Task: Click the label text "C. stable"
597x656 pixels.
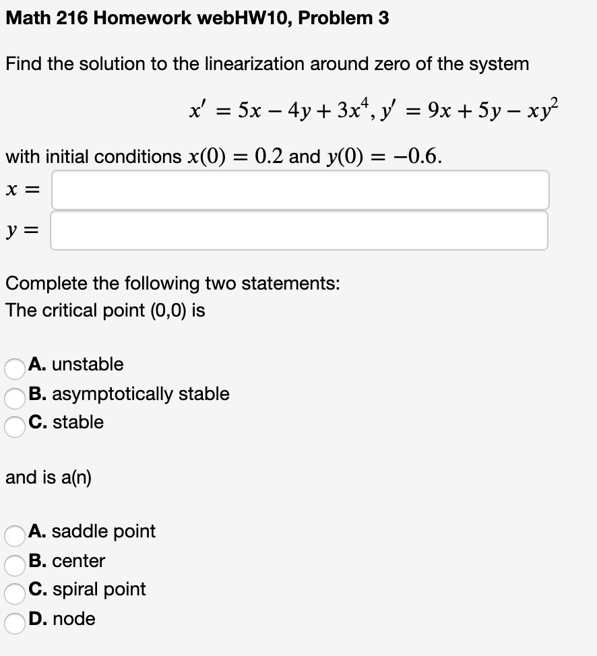Action: (x=66, y=423)
